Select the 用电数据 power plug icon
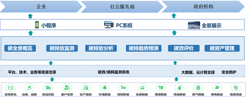247x98 pixels. (x=217, y=88)
